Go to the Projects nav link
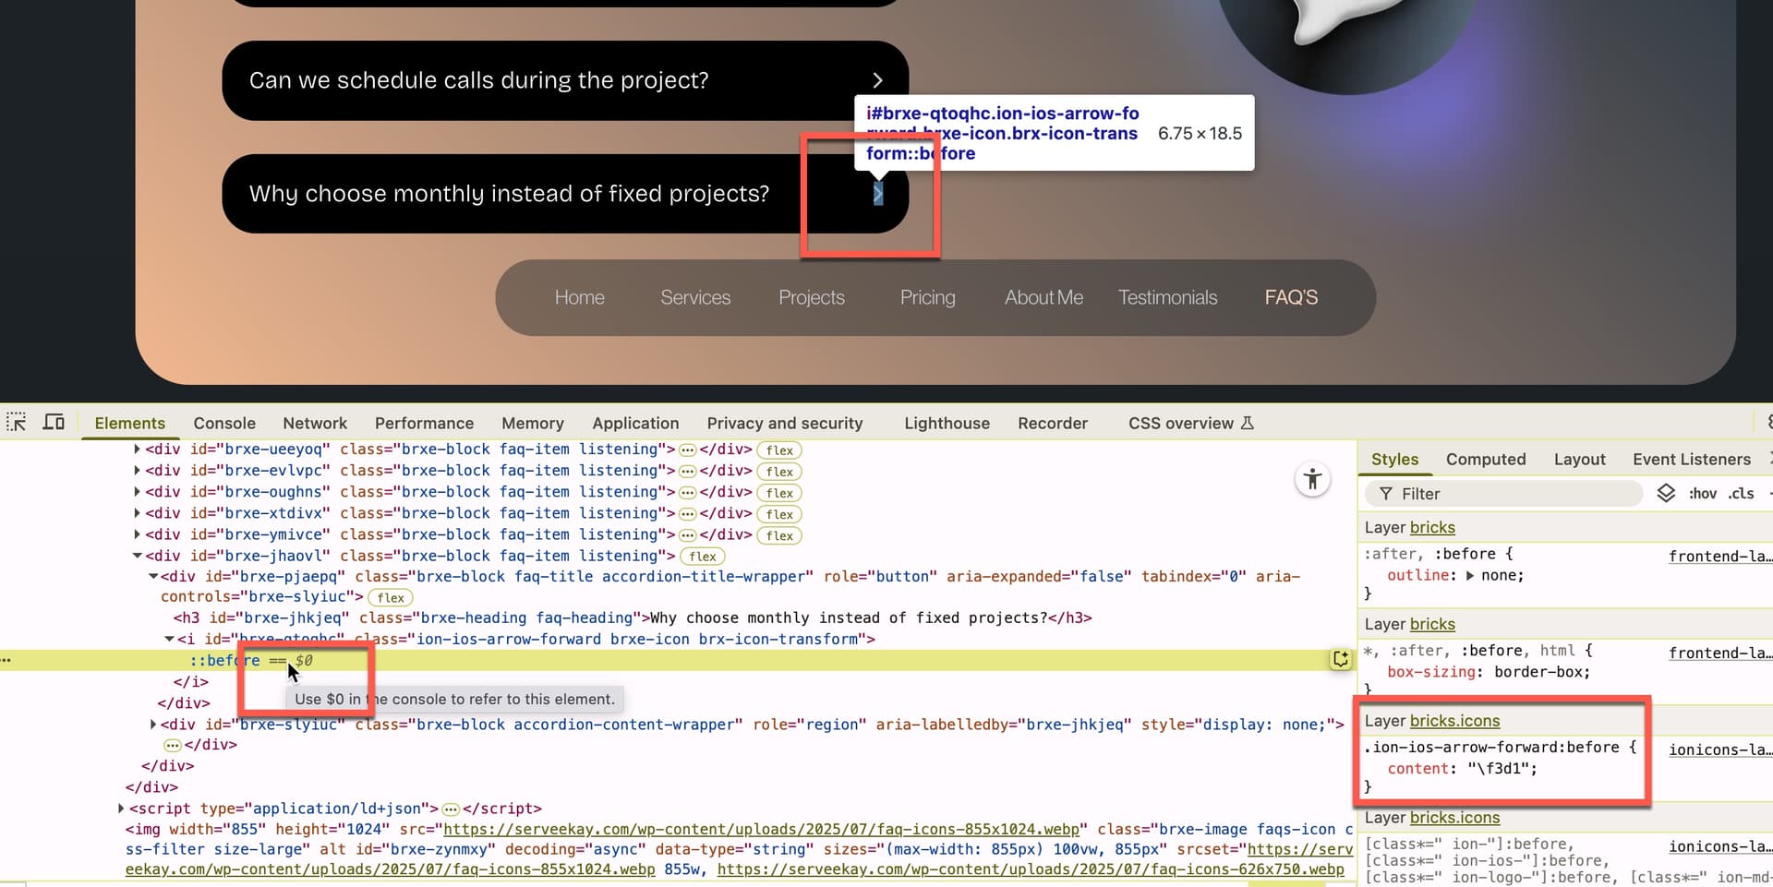This screenshot has height=887, width=1773. click(x=811, y=297)
